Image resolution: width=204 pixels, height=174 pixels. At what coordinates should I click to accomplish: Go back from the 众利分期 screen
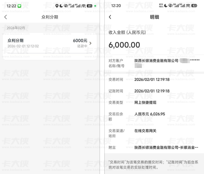point(6,17)
